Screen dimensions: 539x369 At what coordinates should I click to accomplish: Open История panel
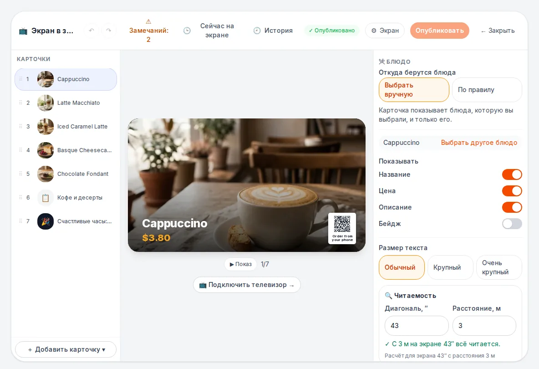point(273,31)
